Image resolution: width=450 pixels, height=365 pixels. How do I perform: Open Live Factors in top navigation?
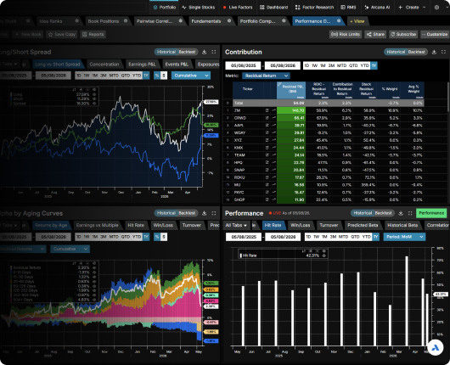point(238,8)
